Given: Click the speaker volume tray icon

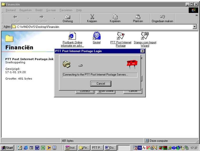Looking at the screenshot, I should click(156, 148).
